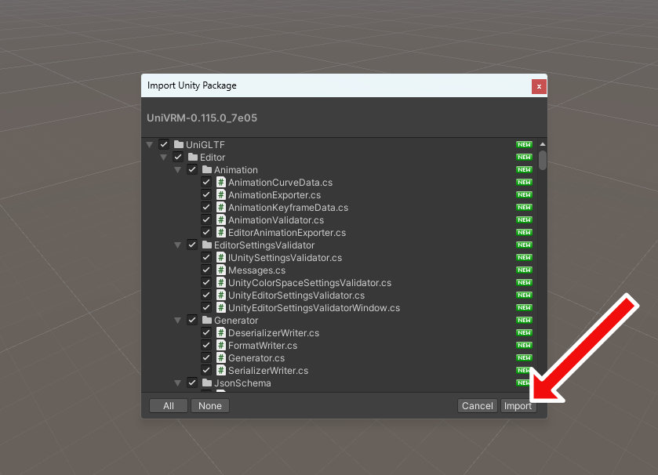This screenshot has width=658, height=475.
Task: Uncheck the Generator folder checkbox
Action: coord(192,321)
